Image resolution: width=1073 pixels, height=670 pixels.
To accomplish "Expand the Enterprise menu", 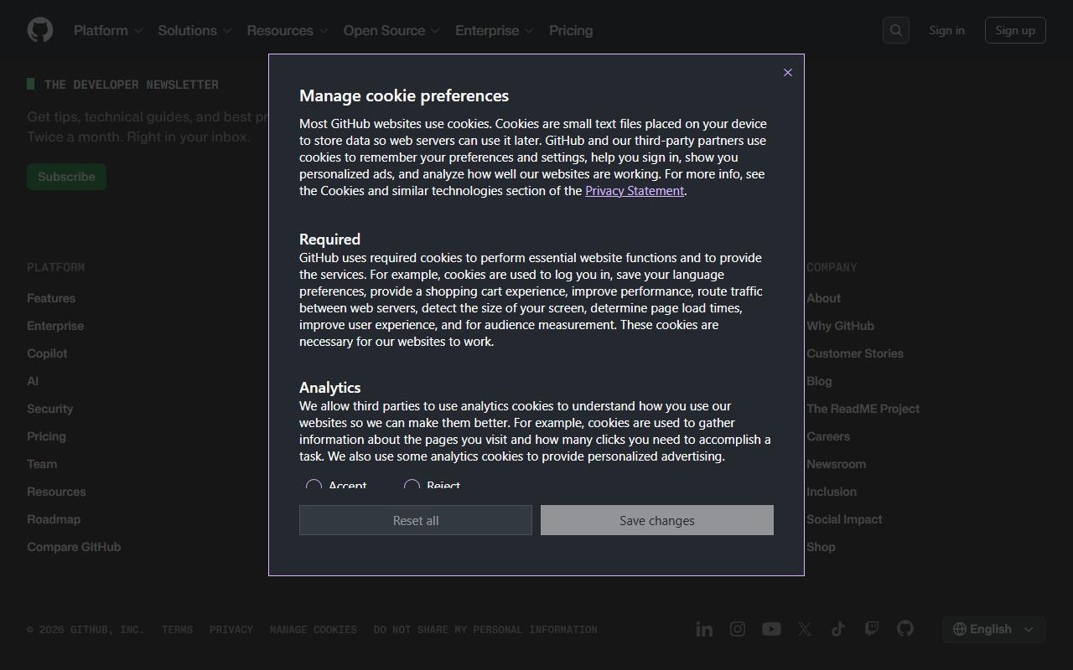I will point(495,30).
